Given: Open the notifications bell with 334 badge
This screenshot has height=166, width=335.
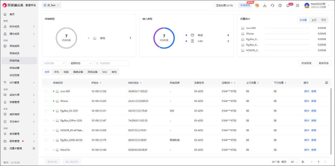Looking at the screenshot, I should tap(288, 5).
